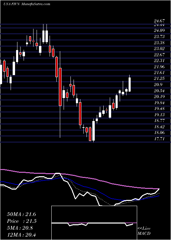Click the 21.61 price label
This screenshot has width=171, height=240.
coord(159,73)
